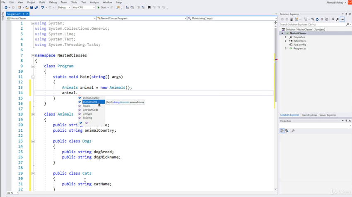The width and height of the screenshot is (352, 197).
Task: Toggle Preview Selected Items in Solution Explorer
Action: click(342, 19)
